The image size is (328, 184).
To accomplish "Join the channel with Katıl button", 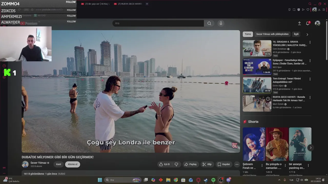I will pyautogui.click(x=59, y=164).
